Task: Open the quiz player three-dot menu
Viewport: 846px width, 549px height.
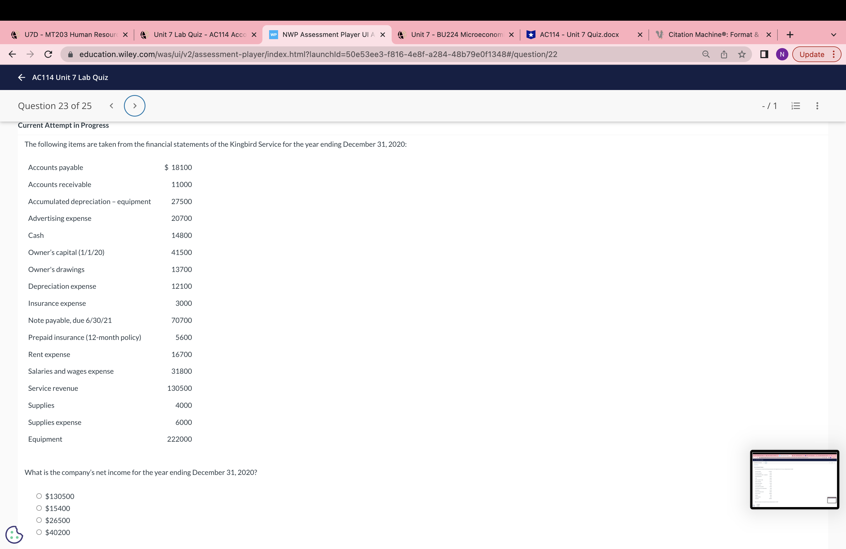Action: click(817, 105)
